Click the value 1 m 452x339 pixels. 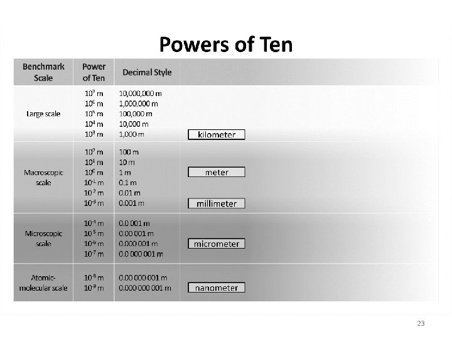coord(125,173)
